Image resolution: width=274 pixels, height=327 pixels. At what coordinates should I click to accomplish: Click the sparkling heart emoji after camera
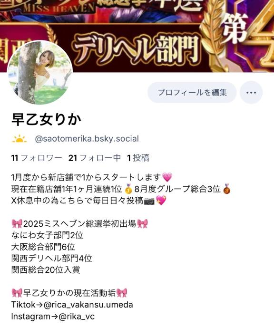161,201
